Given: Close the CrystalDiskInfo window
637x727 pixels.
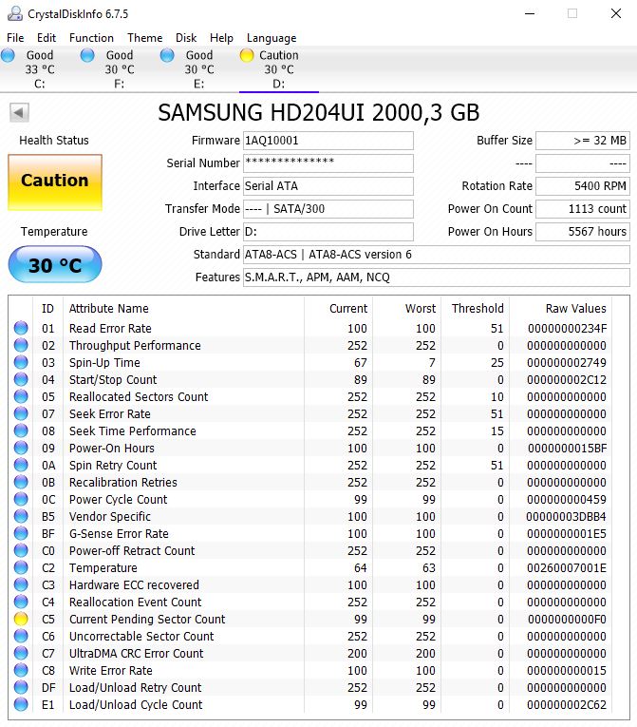Looking at the screenshot, I should (x=616, y=13).
